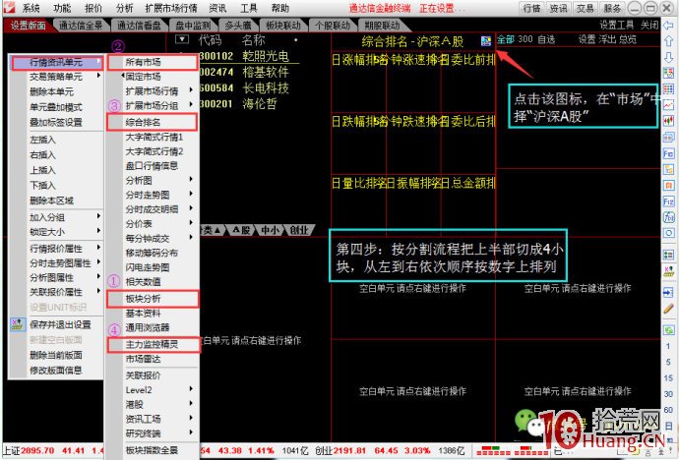The width and height of the screenshot is (679, 460).
Task: Expand the 分时走势图 submenu
Action: (x=154, y=195)
